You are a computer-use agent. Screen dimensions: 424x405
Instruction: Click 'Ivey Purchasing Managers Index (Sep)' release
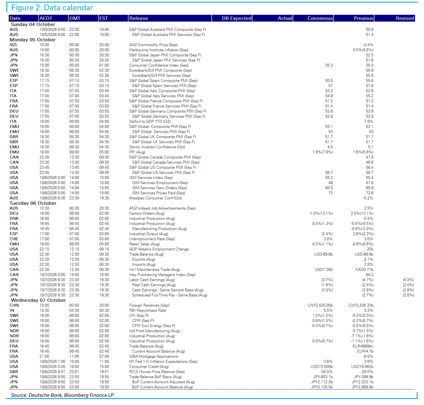click(162, 274)
